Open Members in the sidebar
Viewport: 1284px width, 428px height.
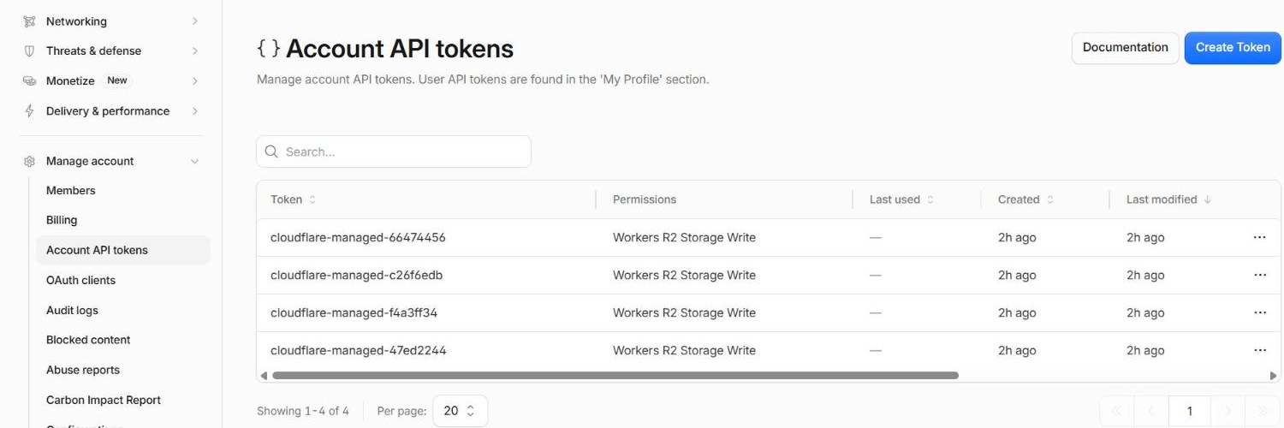(71, 190)
